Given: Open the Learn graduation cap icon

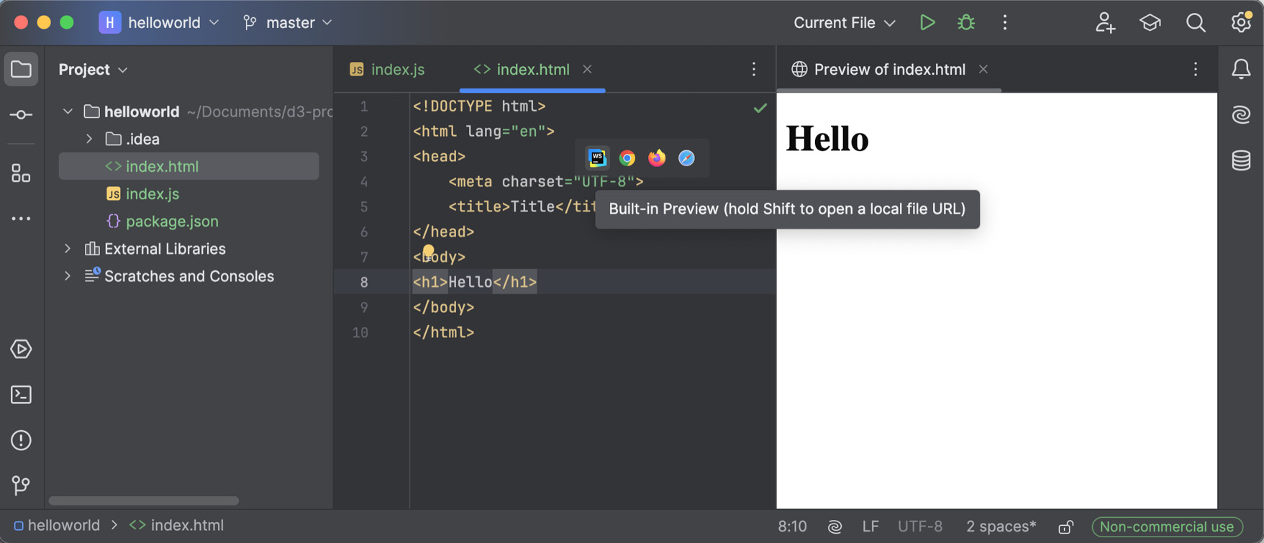Looking at the screenshot, I should pos(1150,23).
